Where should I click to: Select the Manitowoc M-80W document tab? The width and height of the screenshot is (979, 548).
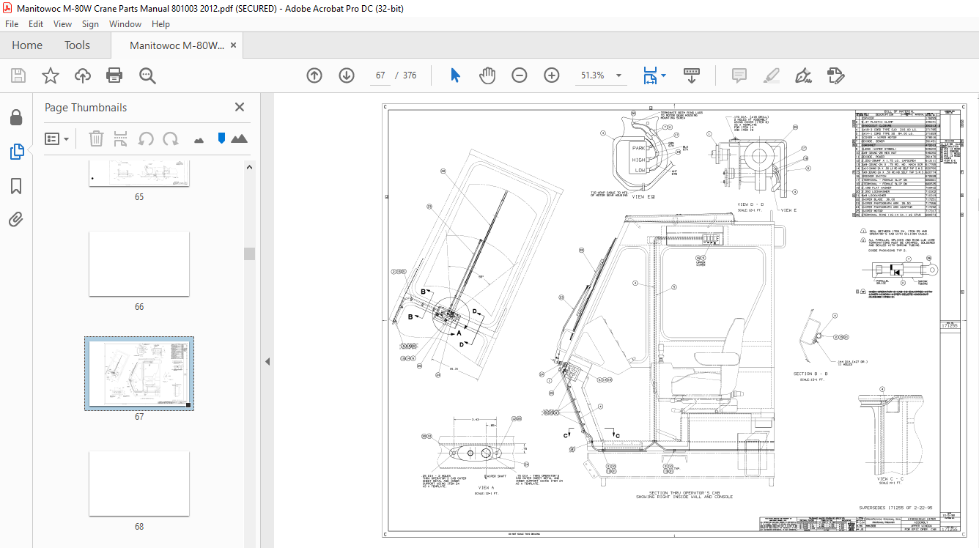click(177, 45)
